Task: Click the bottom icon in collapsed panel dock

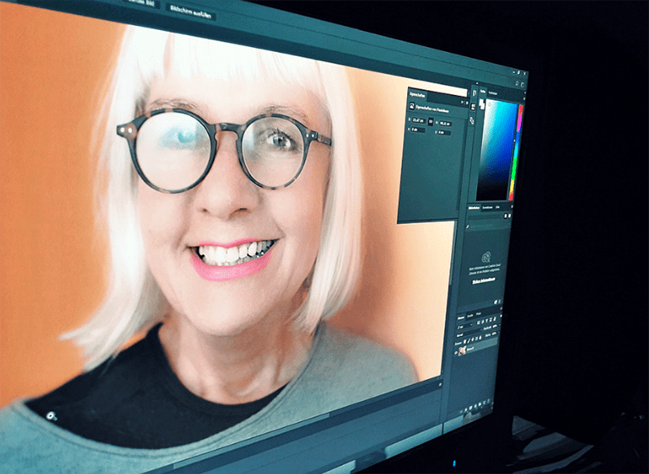Action: [473, 121]
